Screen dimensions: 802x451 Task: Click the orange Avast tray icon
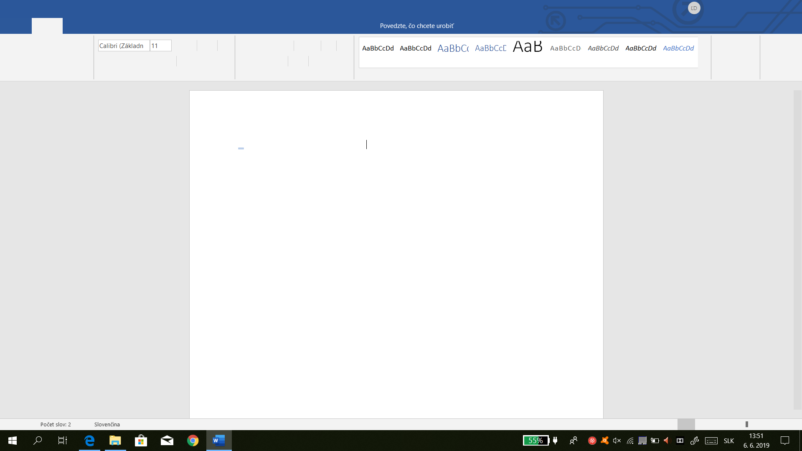click(x=604, y=441)
